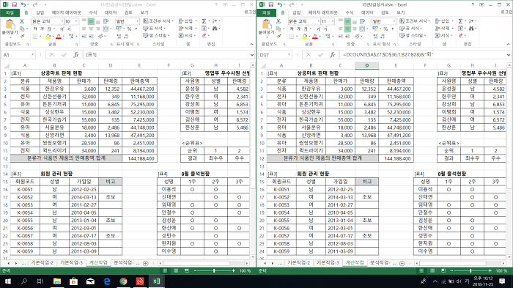Click Increase decimal icon in left window
Viewport: 513px width, 288px height.
coord(119,37)
